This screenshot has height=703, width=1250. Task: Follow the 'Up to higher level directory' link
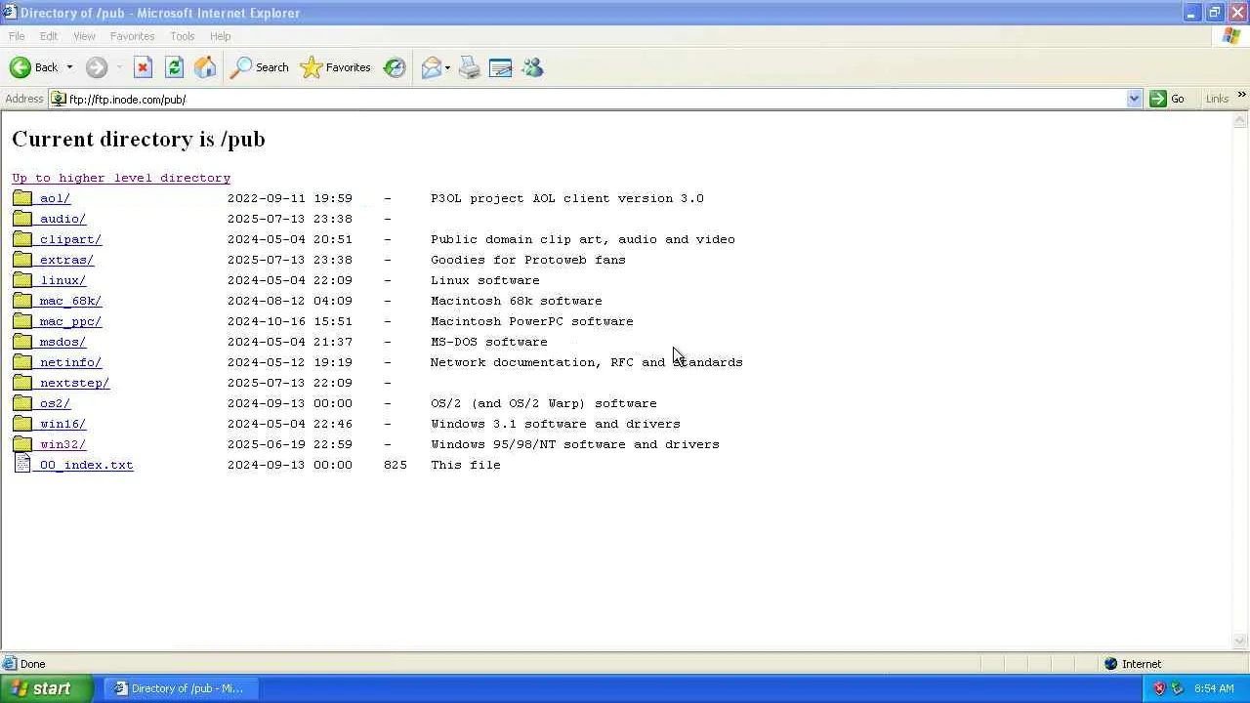(121, 178)
